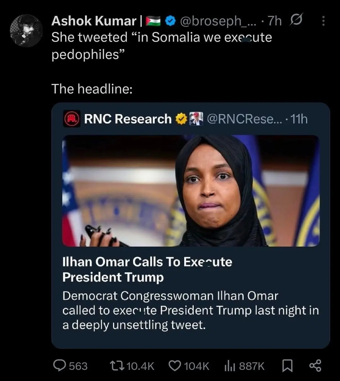
Task: Click the affiliate badge beside RNC Research
Action: (x=196, y=119)
